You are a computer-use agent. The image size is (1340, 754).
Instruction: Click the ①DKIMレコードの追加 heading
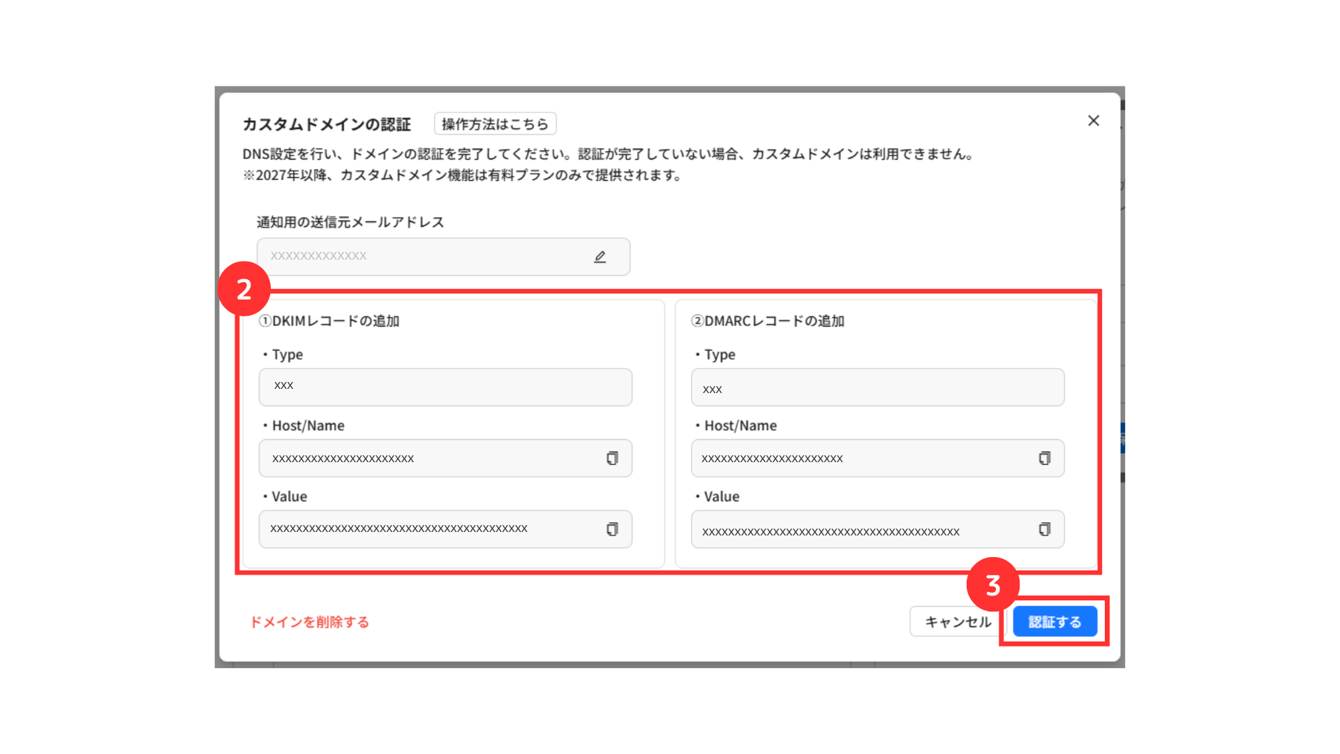coord(329,321)
